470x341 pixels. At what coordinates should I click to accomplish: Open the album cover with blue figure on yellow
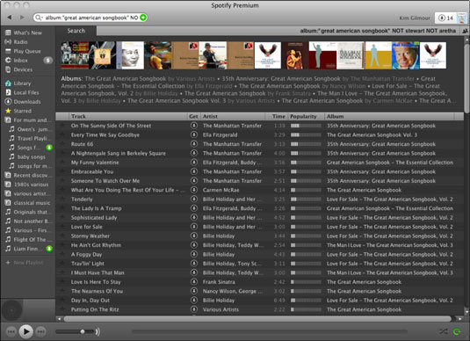click(378, 55)
